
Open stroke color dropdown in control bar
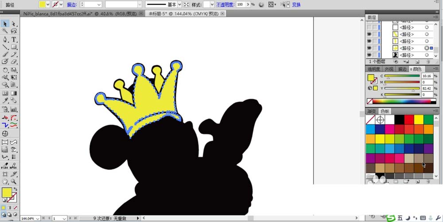click(61, 4)
